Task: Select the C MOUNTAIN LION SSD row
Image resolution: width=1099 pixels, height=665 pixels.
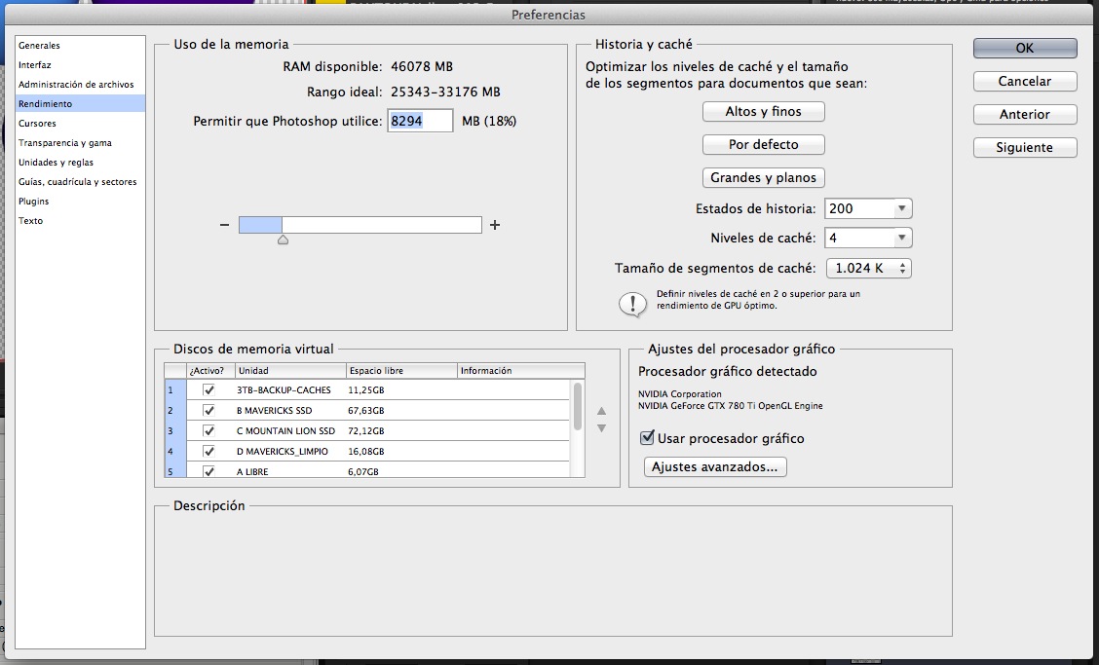Action: (x=367, y=430)
